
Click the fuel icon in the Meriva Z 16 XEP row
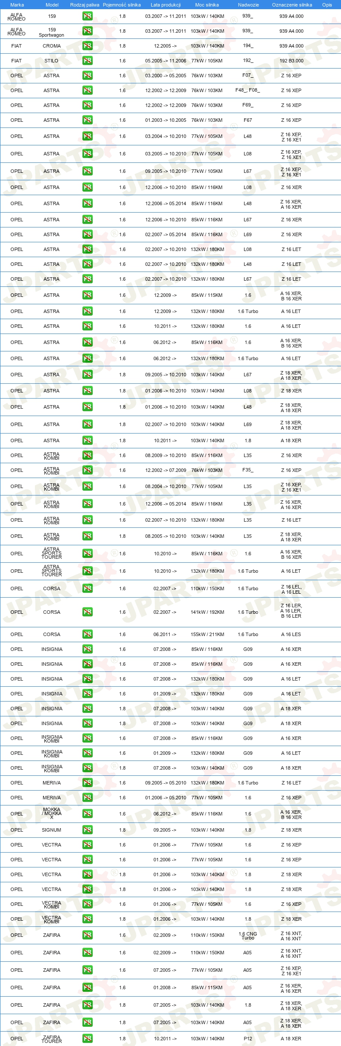point(87,798)
